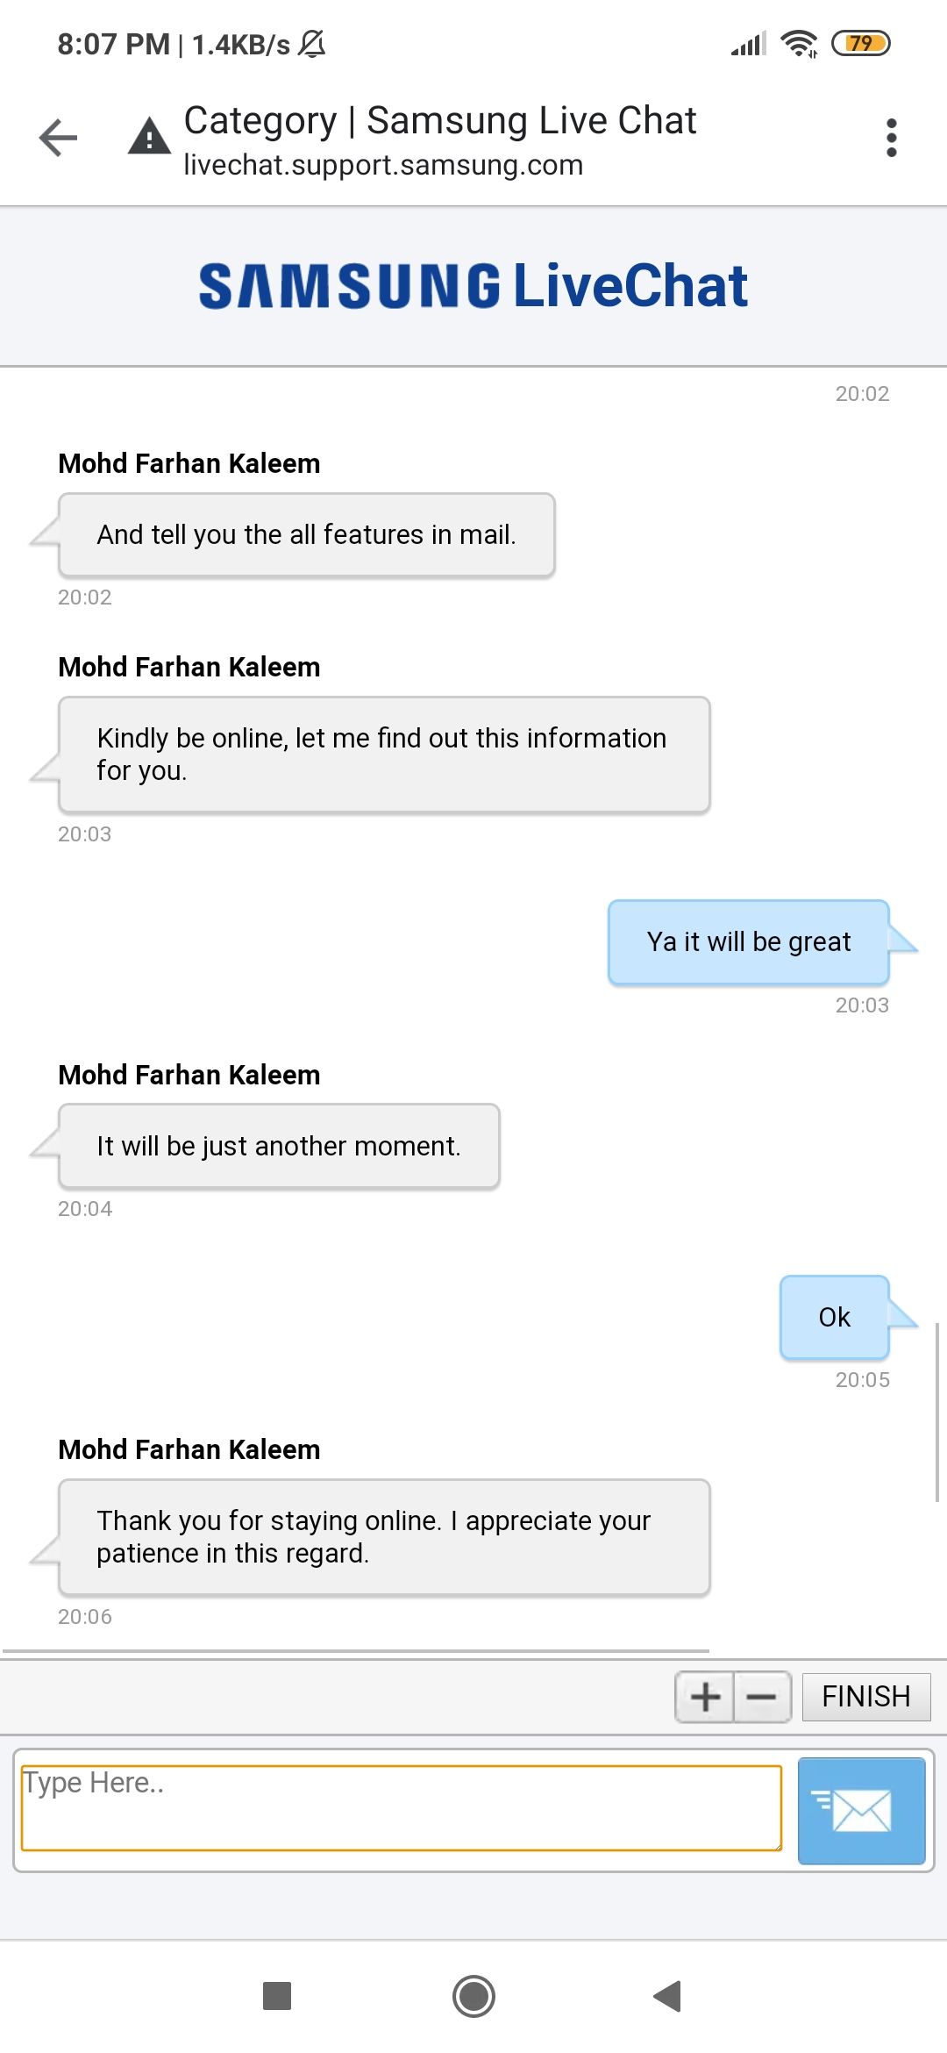
Task: Tap the back arrow in browser header
Action: pyautogui.click(x=59, y=138)
